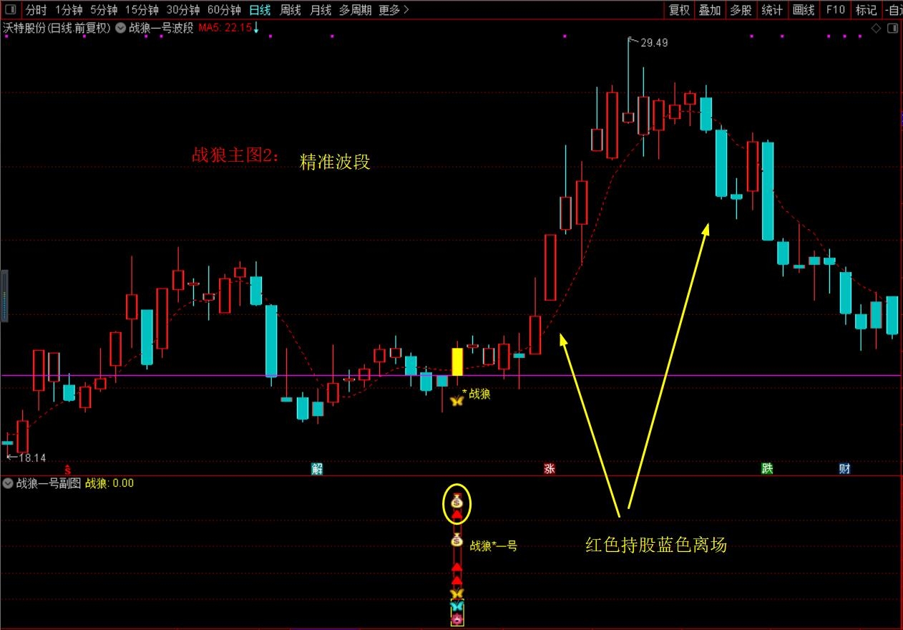Click the 统计 statistics button
The image size is (903, 630).
tap(772, 10)
